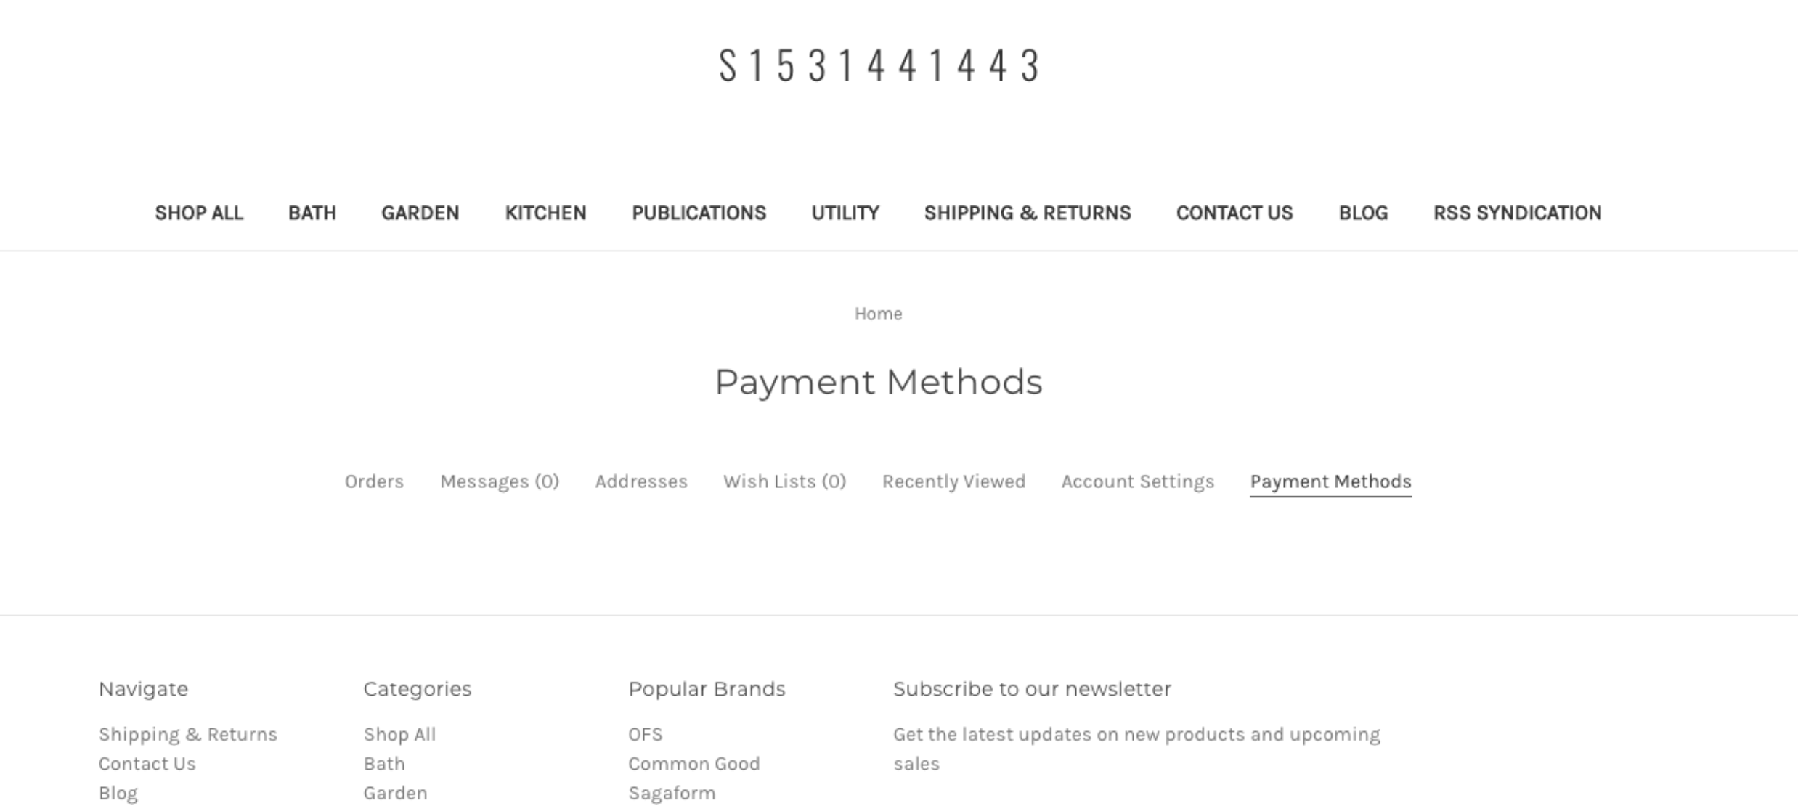Viewport: 1798px width, 806px height.
Task: Select the Addresses section
Action: pyautogui.click(x=640, y=481)
